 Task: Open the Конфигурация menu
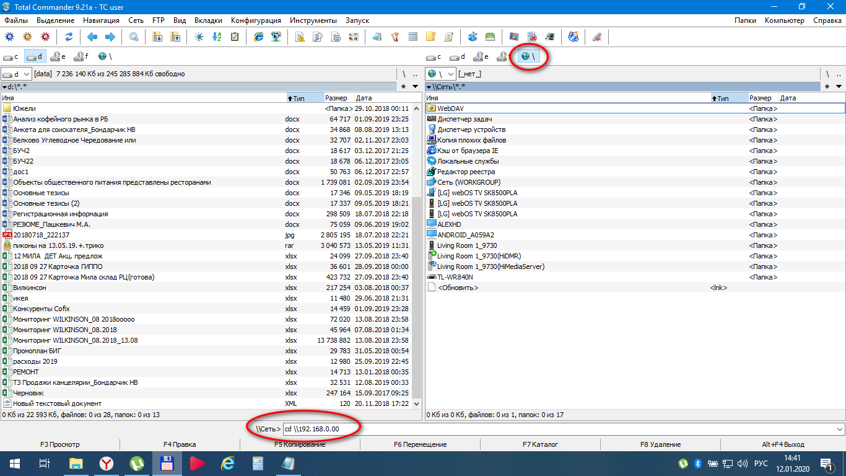coord(256,20)
